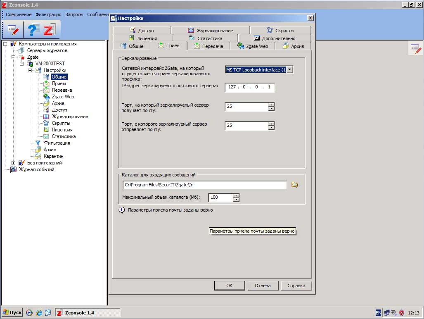Switch to the Zgate Web tab
This screenshot has height=319, width=424.
tap(253, 46)
